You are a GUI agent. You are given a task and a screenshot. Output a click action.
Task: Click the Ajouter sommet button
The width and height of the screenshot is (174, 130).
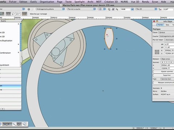click(163, 71)
